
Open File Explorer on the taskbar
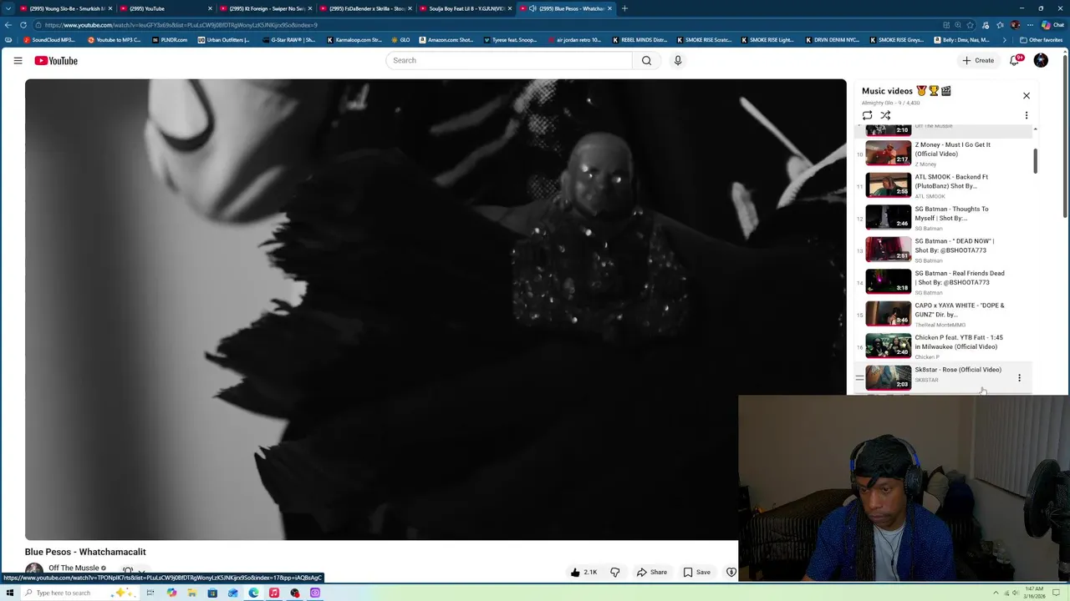pos(191,593)
